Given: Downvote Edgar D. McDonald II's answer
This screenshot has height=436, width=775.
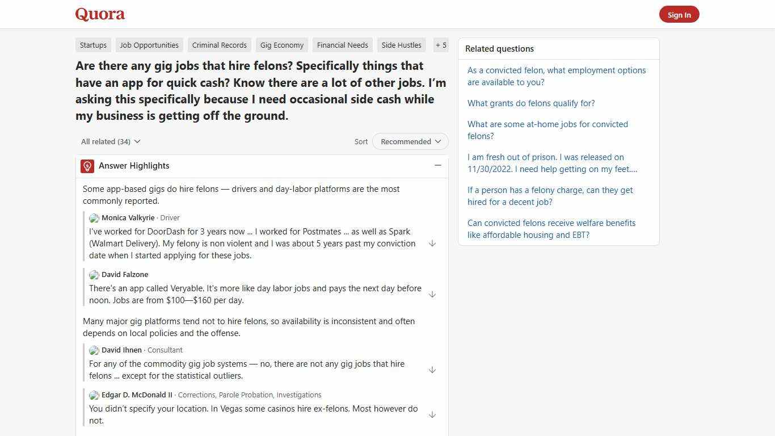Looking at the screenshot, I should pyautogui.click(x=432, y=414).
